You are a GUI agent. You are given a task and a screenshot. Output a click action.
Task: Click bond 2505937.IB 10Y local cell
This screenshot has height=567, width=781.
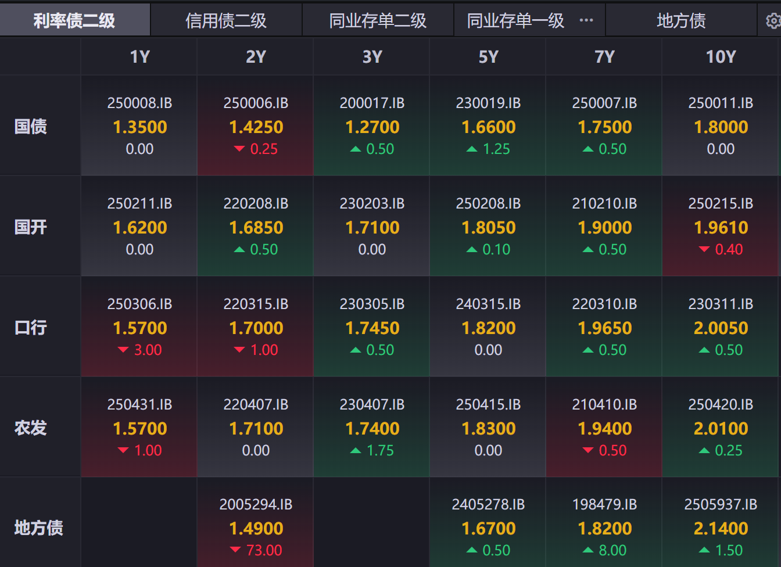tap(721, 527)
